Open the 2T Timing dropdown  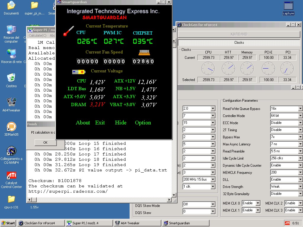point(300,130)
